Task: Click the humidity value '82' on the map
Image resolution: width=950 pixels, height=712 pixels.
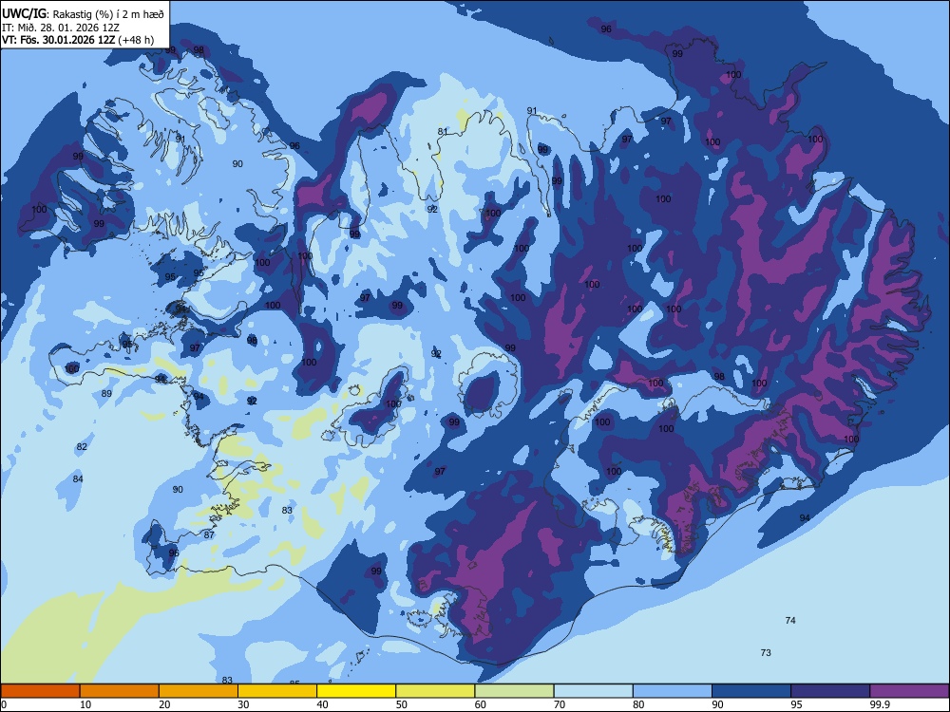Action: pyautogui.click(x=82, y=447)
